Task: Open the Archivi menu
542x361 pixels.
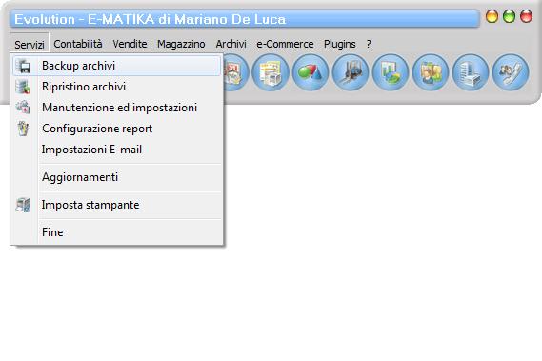Action: [x=231, y=44]
